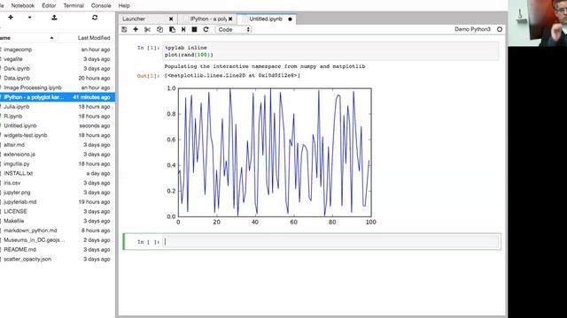The width and height of the screenshot is (567, 318).
Task: Select altair.md in the file list
Action: click(x=58, y=145)
